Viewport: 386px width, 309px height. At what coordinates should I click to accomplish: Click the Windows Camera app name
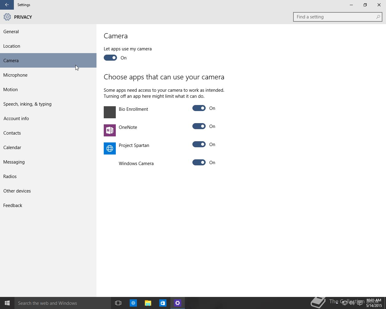pyautogui.click(x=136, y=164)
